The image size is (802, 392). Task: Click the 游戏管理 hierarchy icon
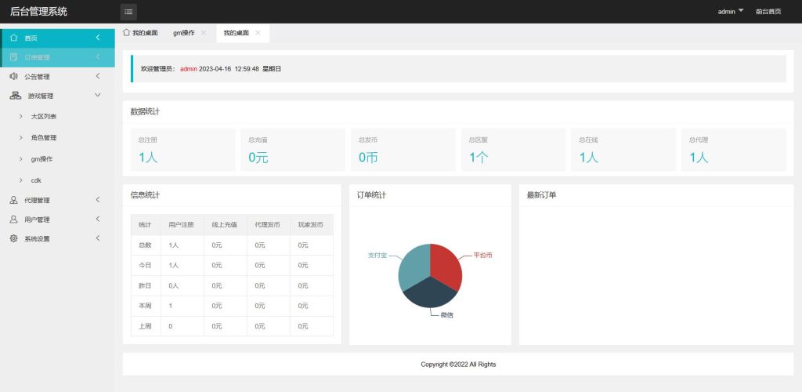15,96
